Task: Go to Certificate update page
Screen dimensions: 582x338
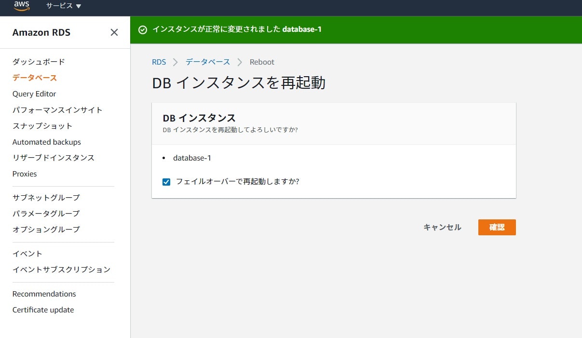Action: point(43,310)
